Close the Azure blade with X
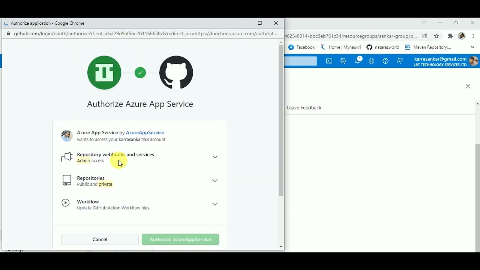 (x=468, y=87)
